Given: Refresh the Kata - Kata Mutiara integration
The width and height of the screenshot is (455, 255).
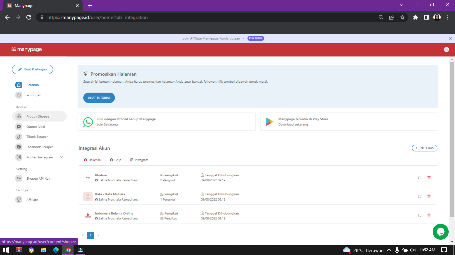Looking at the screenshot, I should pos(420,197).
